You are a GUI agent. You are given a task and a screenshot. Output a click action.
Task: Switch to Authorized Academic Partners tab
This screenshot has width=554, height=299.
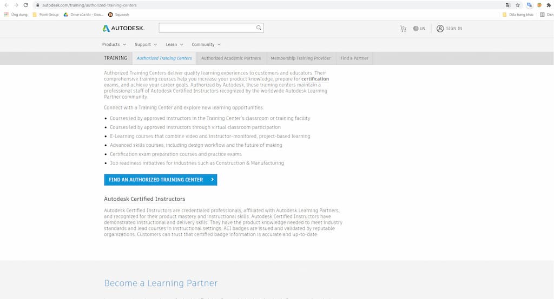(231, 58)
